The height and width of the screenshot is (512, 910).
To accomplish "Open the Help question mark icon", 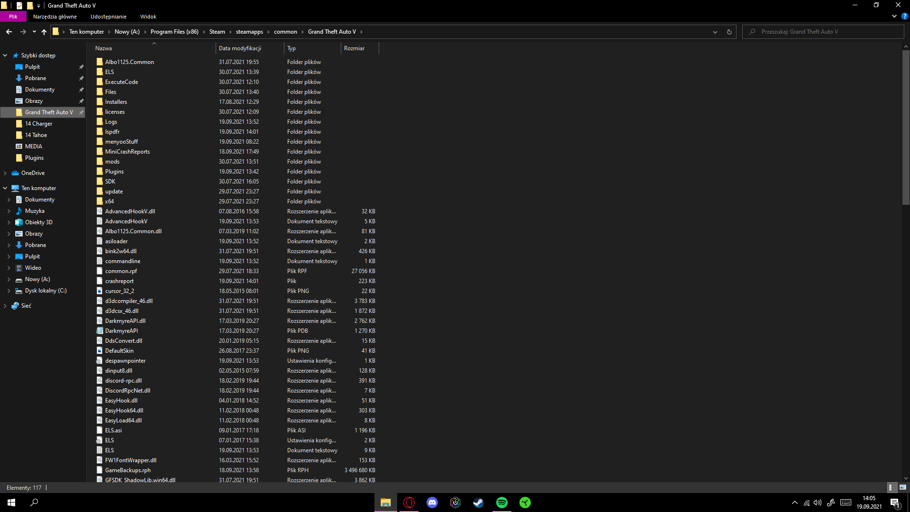I will pyautogui.click(x=904, y=16).
